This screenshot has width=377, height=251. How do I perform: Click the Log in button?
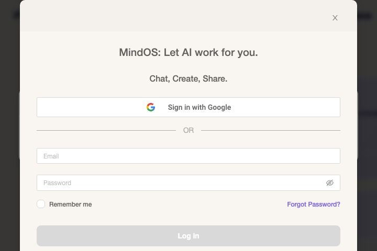188,236
